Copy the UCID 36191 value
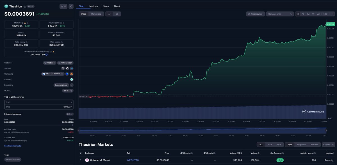Viewport: 337px width, 165px height. (x=71, y=91)
